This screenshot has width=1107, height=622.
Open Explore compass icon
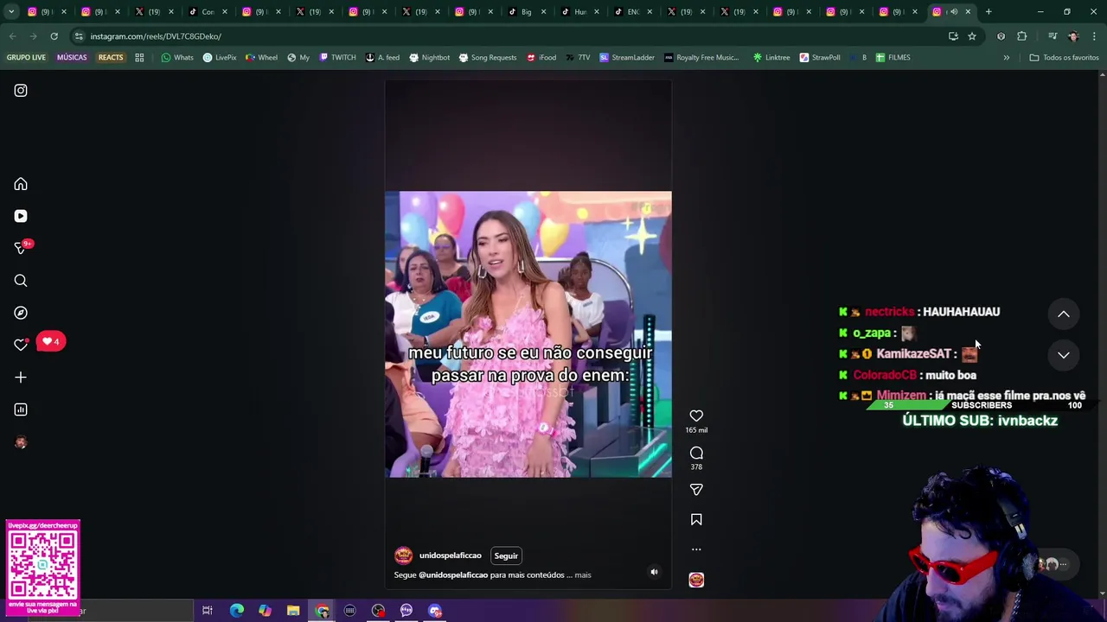pos(21,313)
